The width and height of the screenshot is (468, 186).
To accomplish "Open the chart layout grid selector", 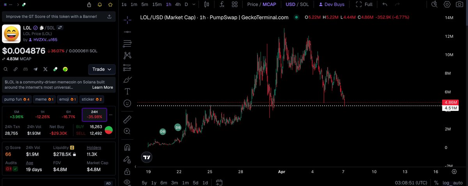I will [235, 4].
